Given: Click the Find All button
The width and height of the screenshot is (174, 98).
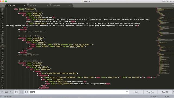Looking at the screenshot, I should click(x=165, y=92).
